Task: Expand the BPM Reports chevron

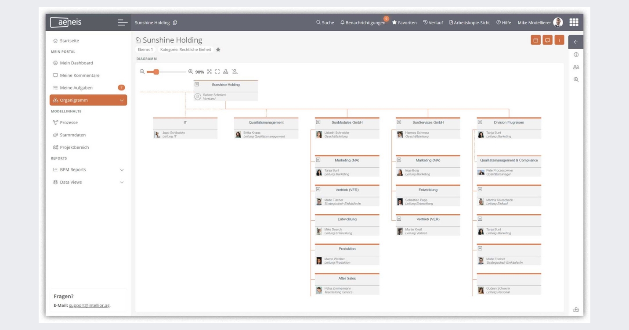Action: coord(122,170)
